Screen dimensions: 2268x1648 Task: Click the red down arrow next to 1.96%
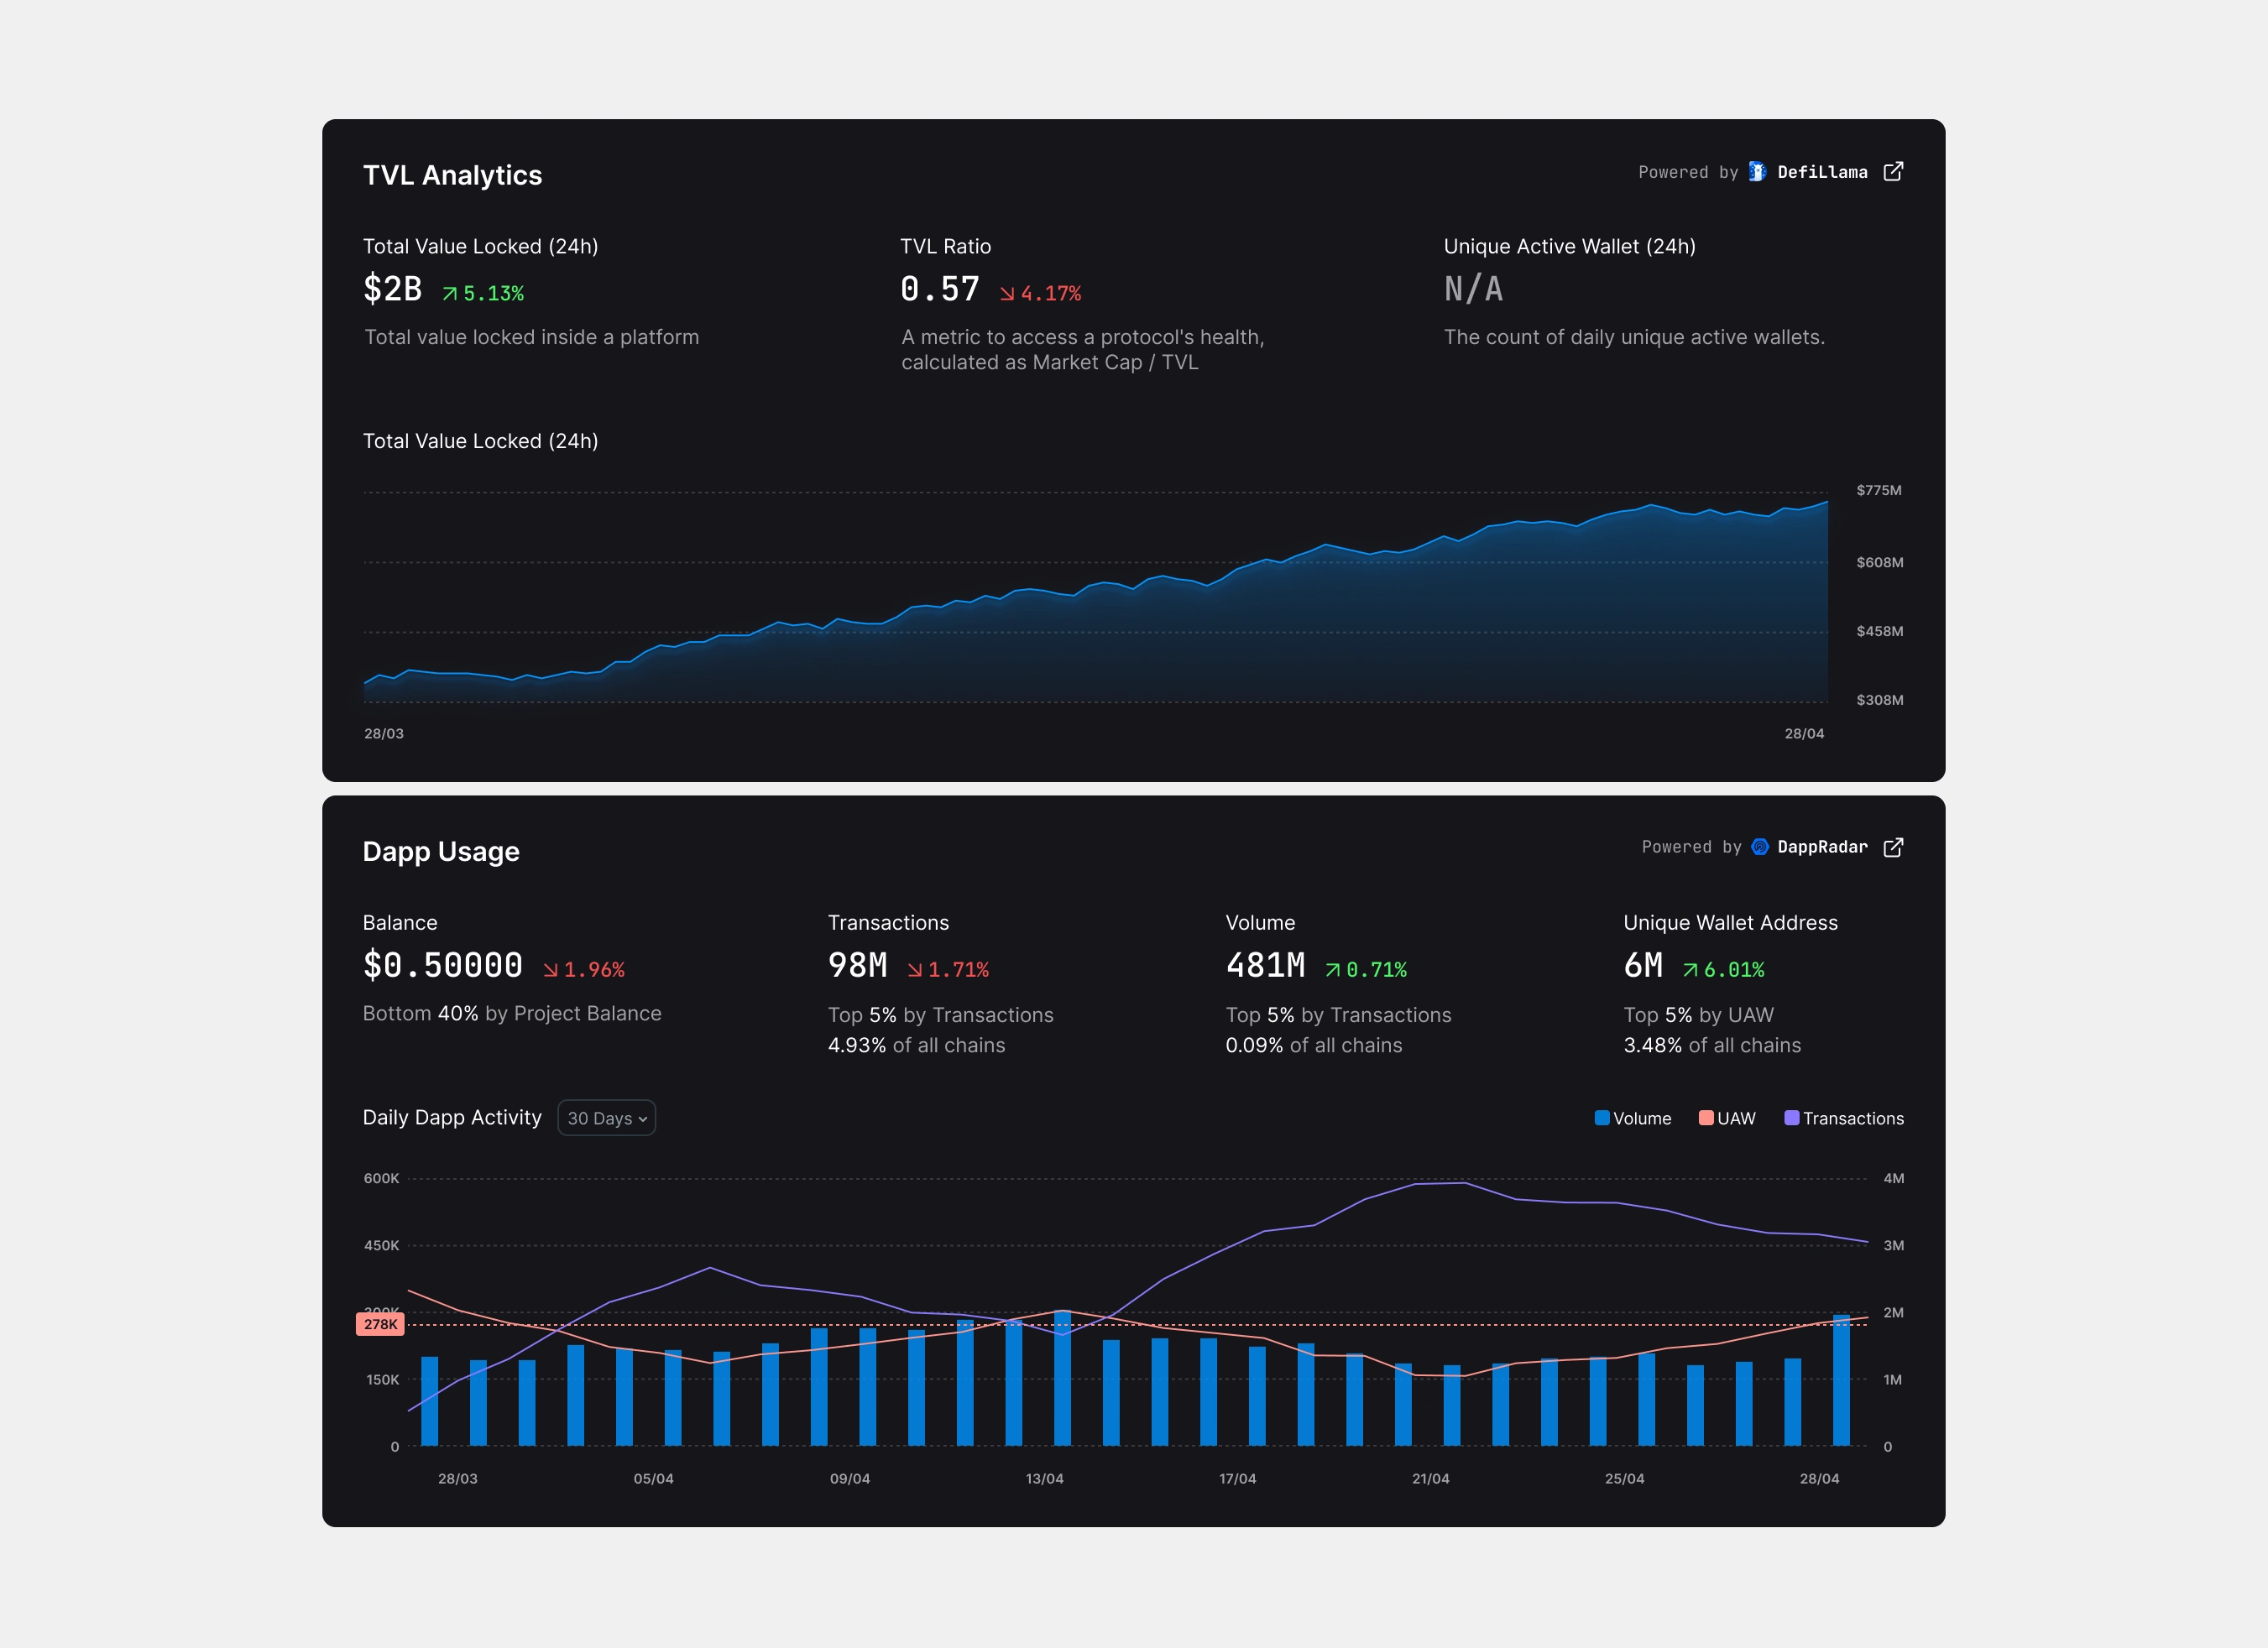click(550, 970)
